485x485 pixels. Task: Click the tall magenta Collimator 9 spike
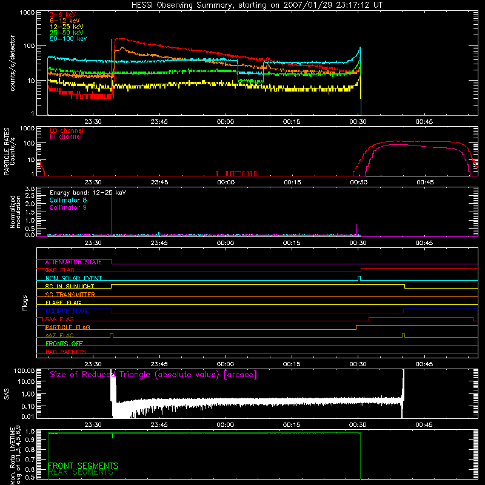pyautogui.click(x=112, y=215)
